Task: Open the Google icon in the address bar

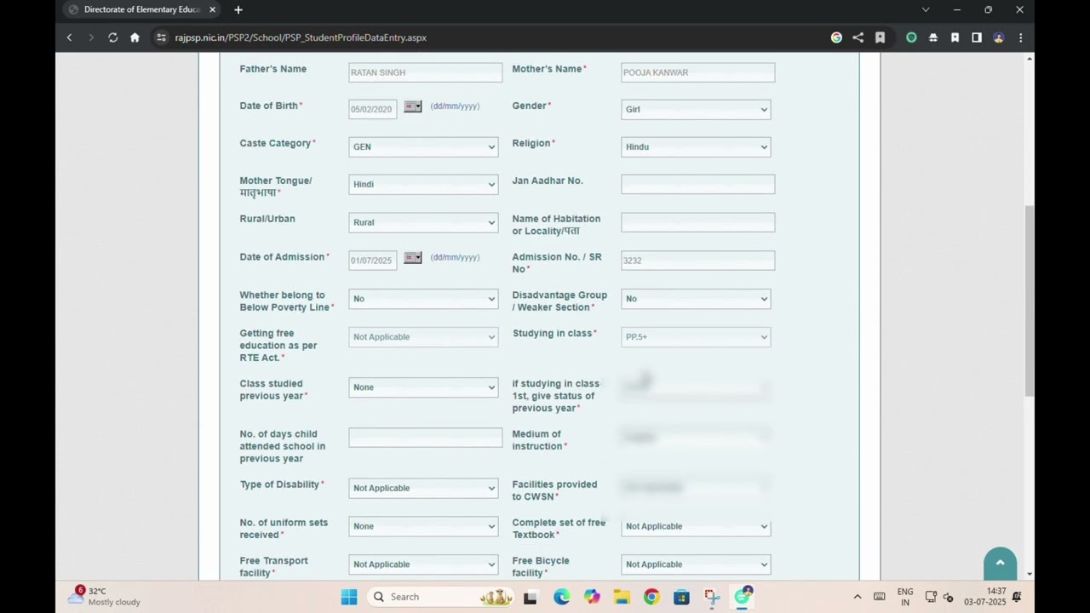Action: pos(836,37)
